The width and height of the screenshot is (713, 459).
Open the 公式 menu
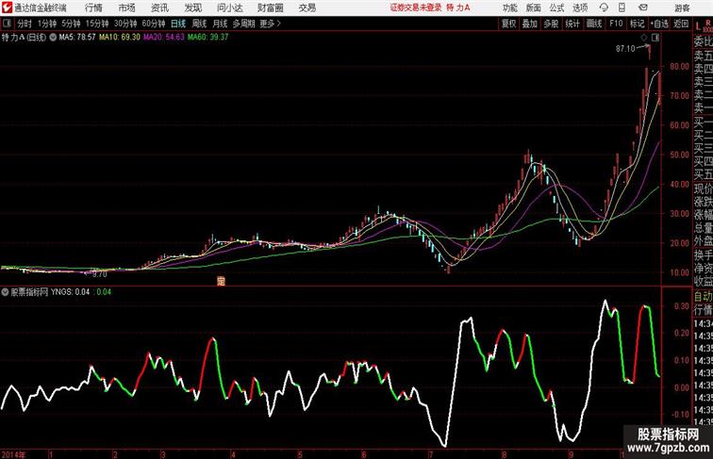point(556,8)
